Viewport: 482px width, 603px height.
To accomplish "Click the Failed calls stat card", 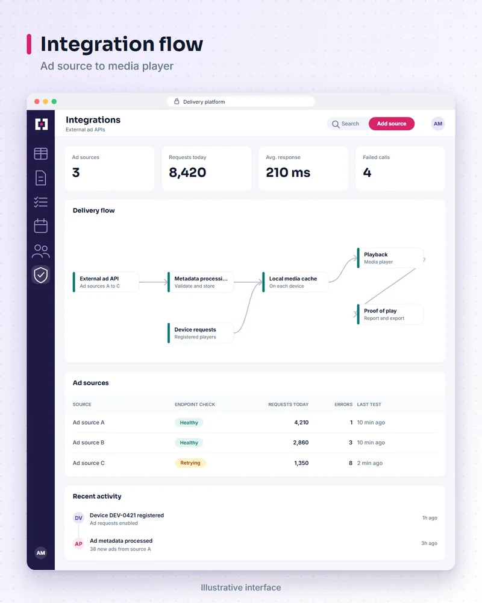I will pyautogui.click(x=400, y=168).
